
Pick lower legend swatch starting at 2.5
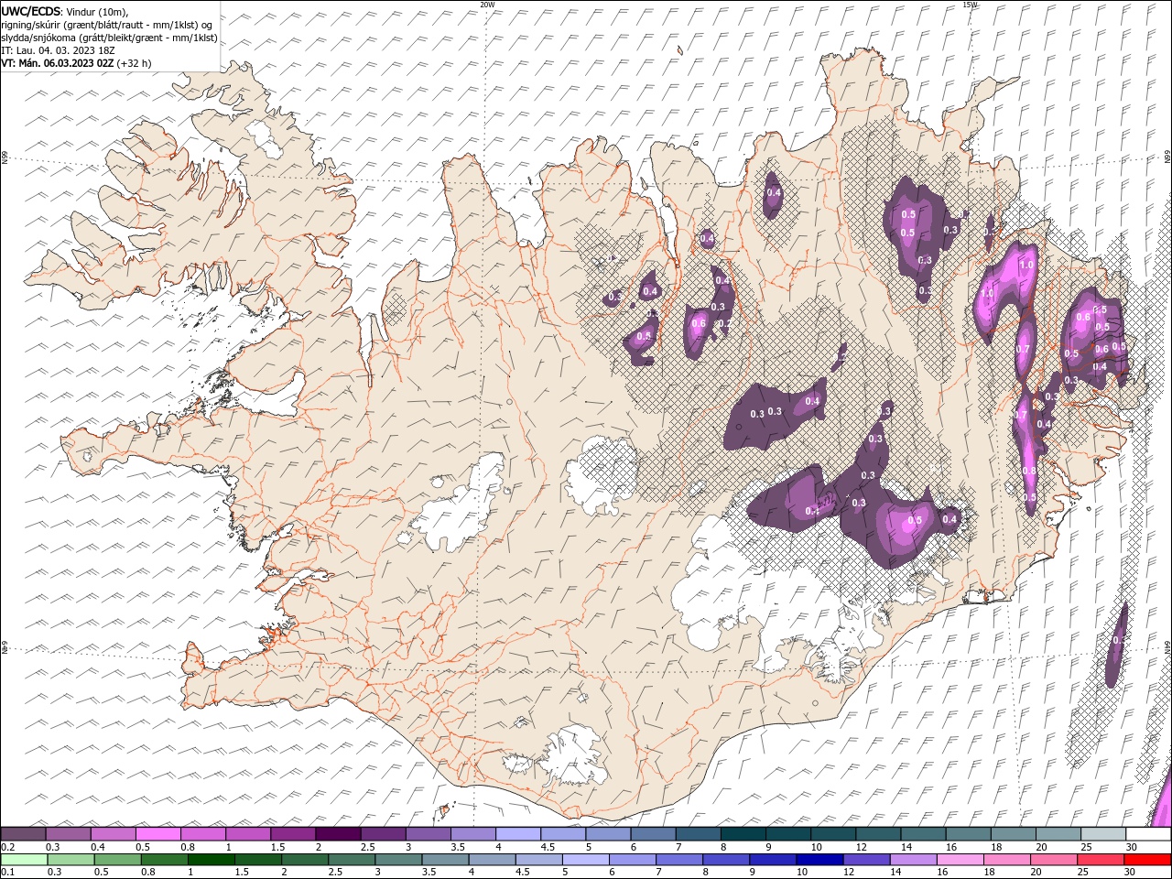(351, 860)
